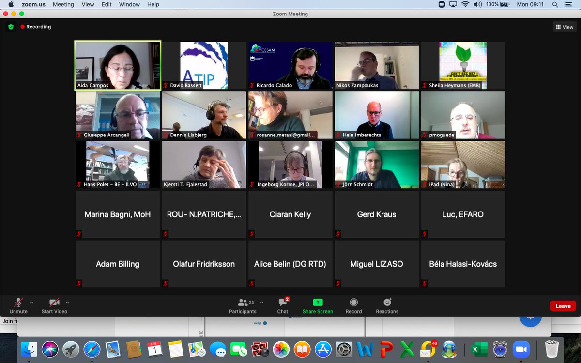The image size is (581, 363).
Task: Open App Store from the Dock
Action: tap(323, 348)
